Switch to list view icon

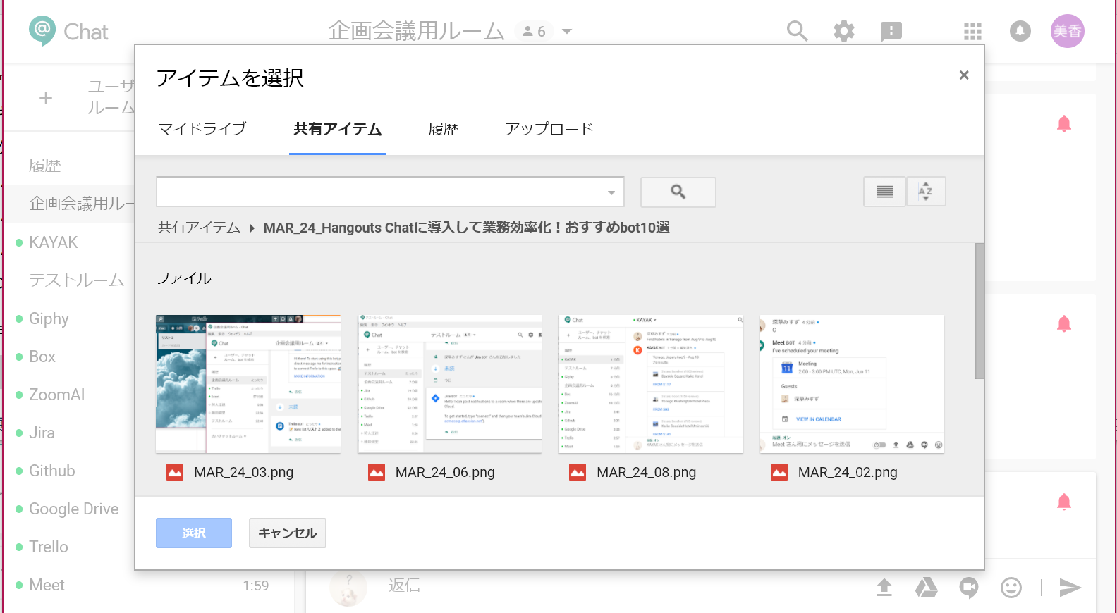[884, 192]
